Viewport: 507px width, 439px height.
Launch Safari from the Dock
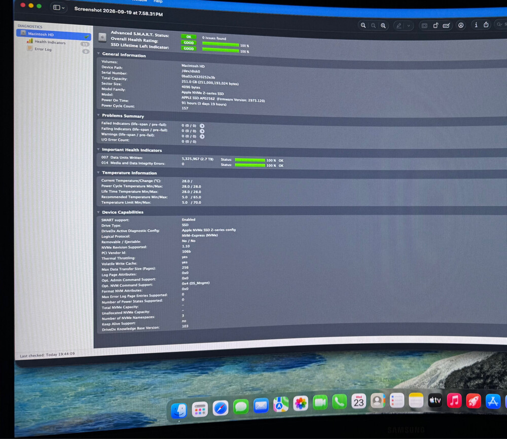pyautogui.click(x=221, y=408)
